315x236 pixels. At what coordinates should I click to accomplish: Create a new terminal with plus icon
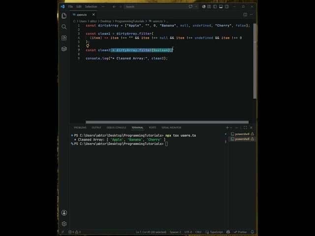pyautogui.click(x=227, y=128)
